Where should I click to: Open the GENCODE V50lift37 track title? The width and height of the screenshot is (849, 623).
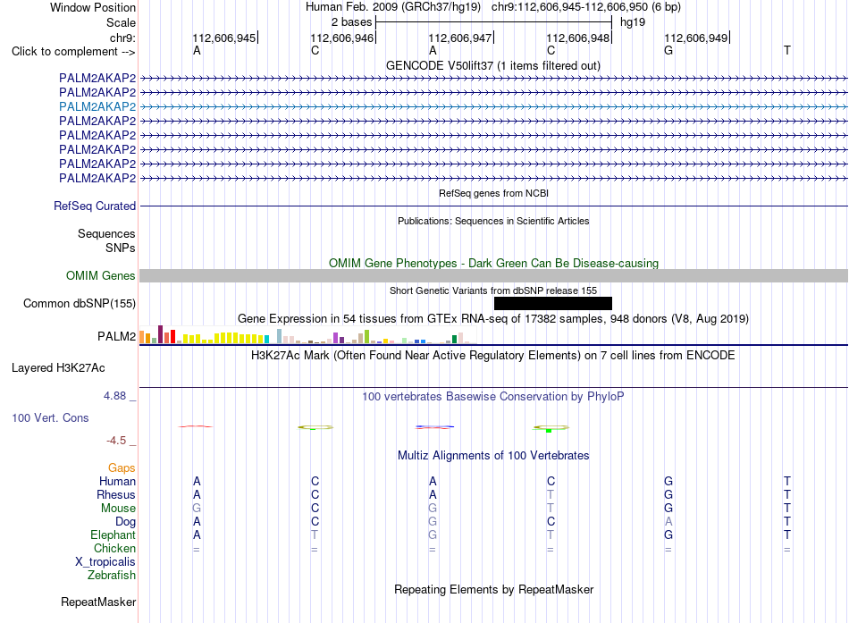pyautogui.click(x=492, y=65)
